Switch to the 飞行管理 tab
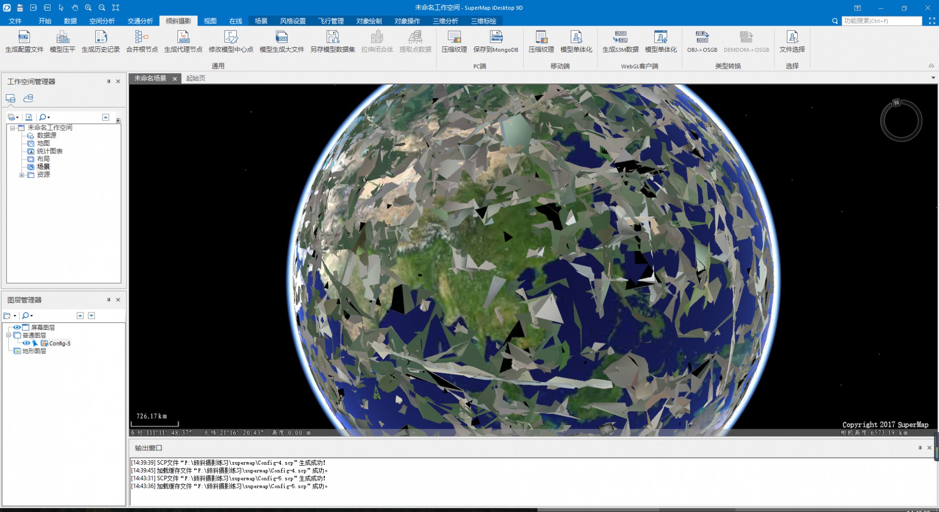This screenshot has height=512, width=939. click(x=331, y=21)
